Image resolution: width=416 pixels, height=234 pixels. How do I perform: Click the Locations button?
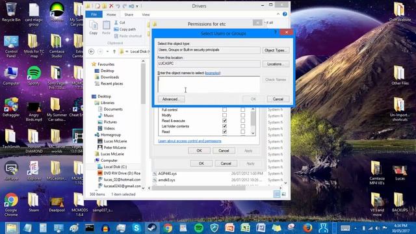click(276, 64)
